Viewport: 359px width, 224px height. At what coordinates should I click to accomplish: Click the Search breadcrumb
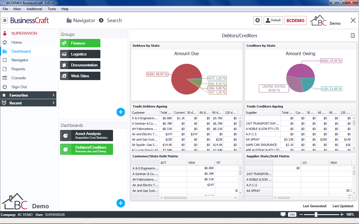tap(114, 20)
